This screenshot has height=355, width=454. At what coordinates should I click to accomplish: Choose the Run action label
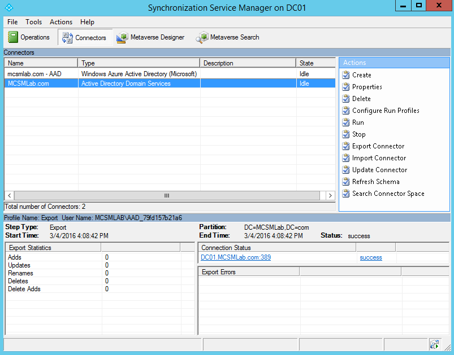point(358,122)
